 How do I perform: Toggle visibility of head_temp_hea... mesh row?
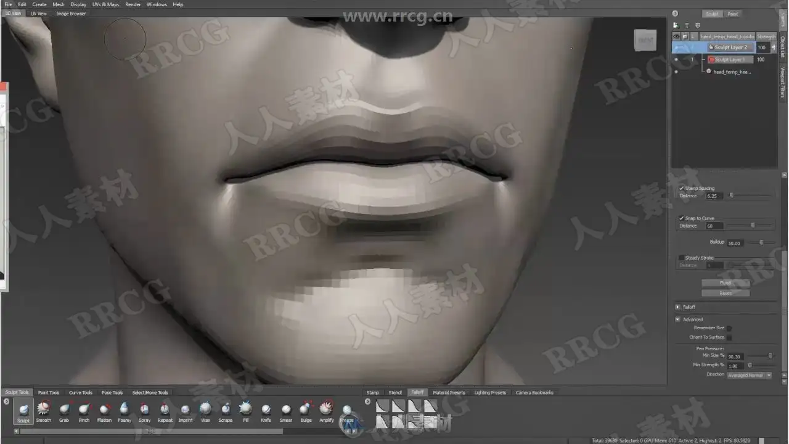point(676,72)
